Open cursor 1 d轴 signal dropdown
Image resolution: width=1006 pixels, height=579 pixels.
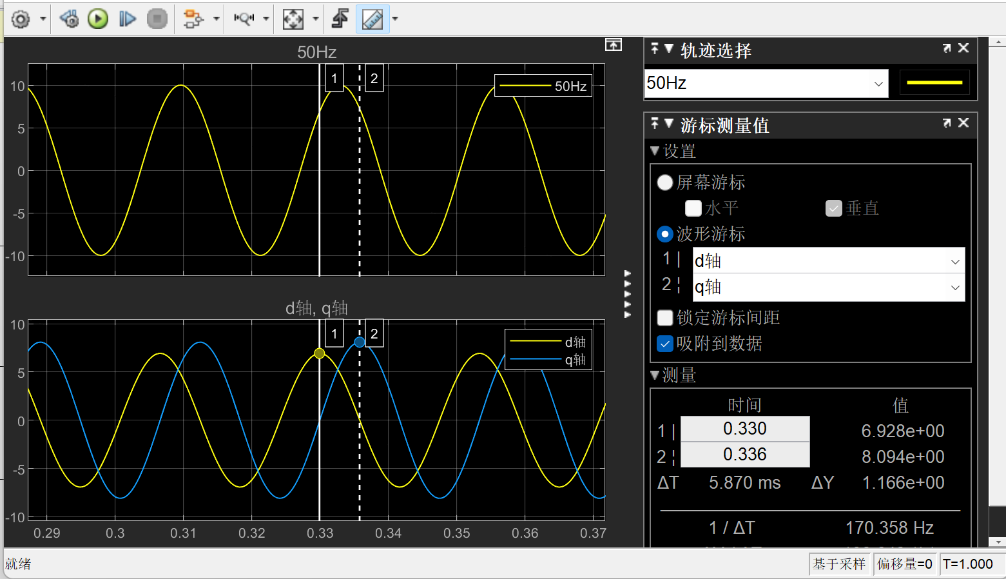[829, 261]
